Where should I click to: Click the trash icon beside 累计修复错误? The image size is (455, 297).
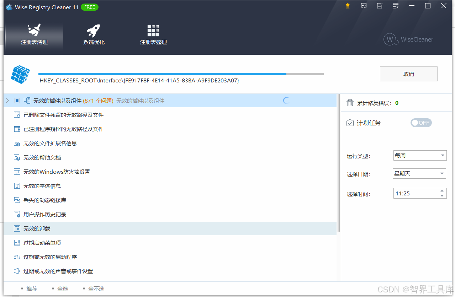[350, 103]
